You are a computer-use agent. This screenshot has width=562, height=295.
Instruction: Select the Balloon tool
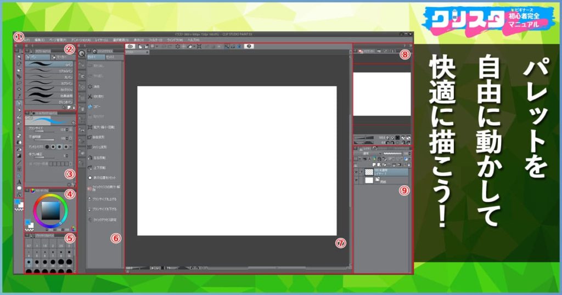(19, 188)
